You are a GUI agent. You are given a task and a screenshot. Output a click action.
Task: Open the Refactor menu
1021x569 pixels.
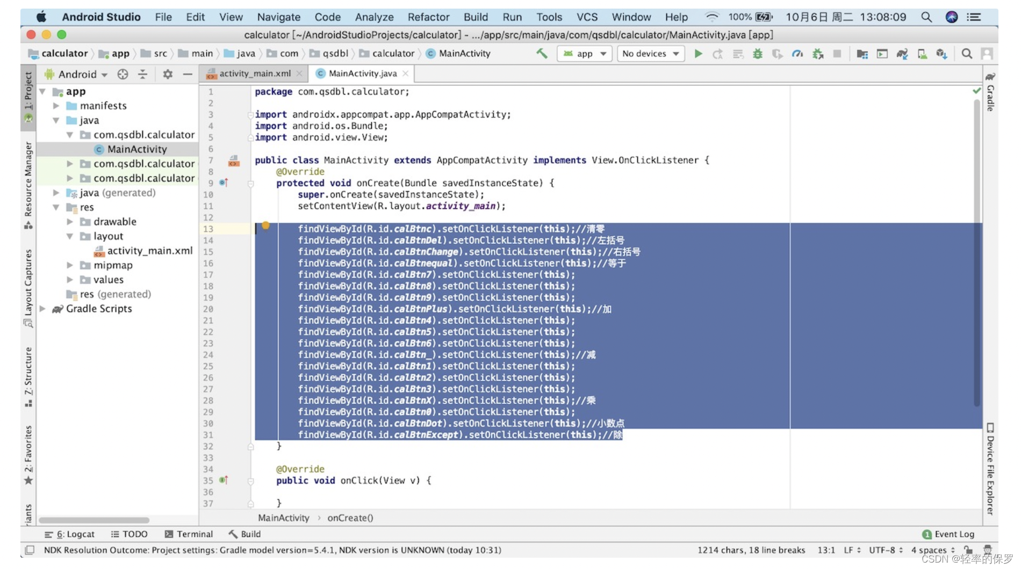pos(428,17)
